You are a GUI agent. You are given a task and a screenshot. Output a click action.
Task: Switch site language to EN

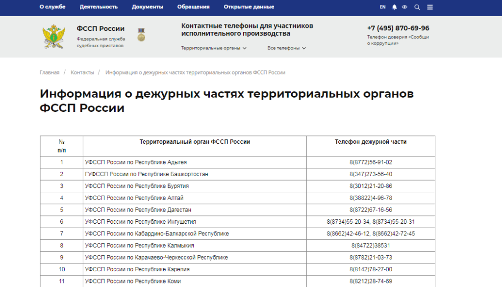pyautogui.click(x=382, y=7)
